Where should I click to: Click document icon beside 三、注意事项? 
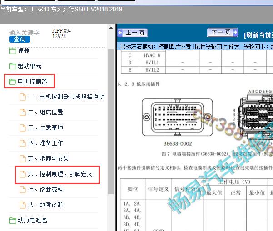tap(23, 128)
